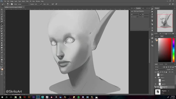The width and height of the screenshot is (176, 99).
Task: Open the Opacity slider dropdown in options bar
Action: [38, 4]
